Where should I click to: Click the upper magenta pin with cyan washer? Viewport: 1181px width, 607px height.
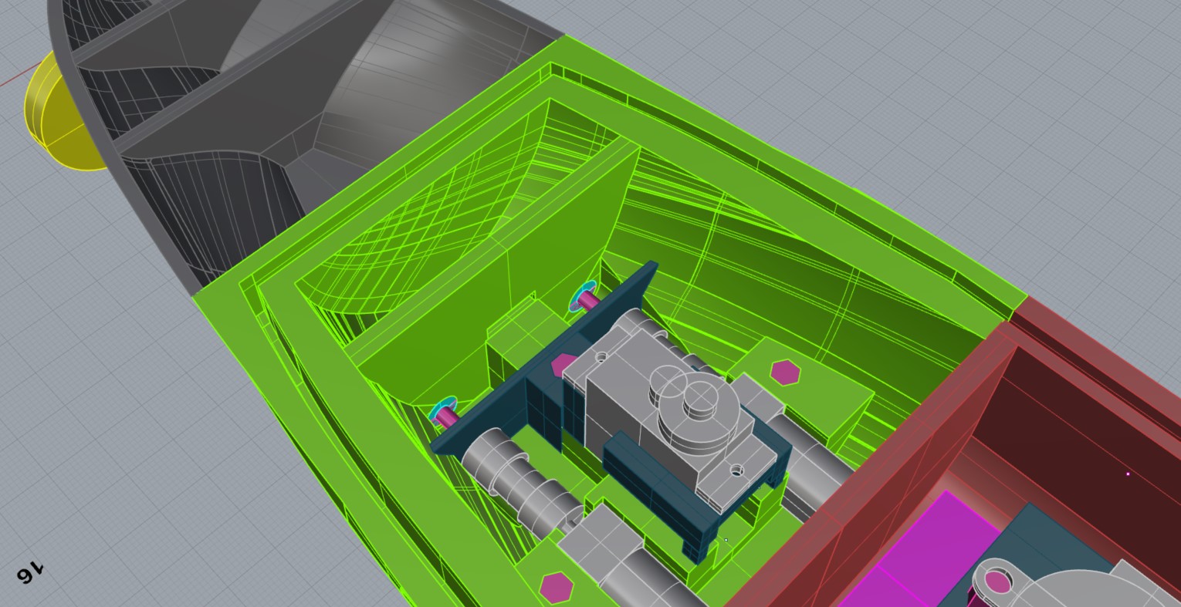pos(586,298)
